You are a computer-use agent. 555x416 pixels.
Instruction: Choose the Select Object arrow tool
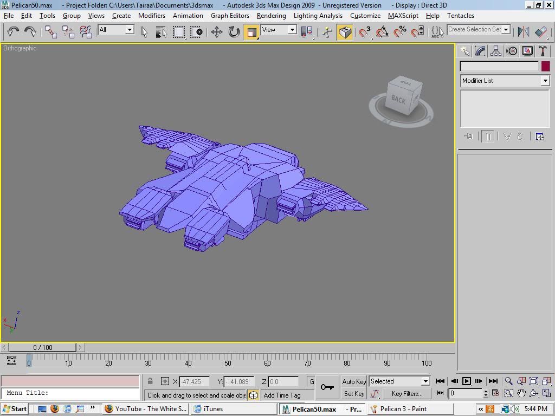coord(144,32)
